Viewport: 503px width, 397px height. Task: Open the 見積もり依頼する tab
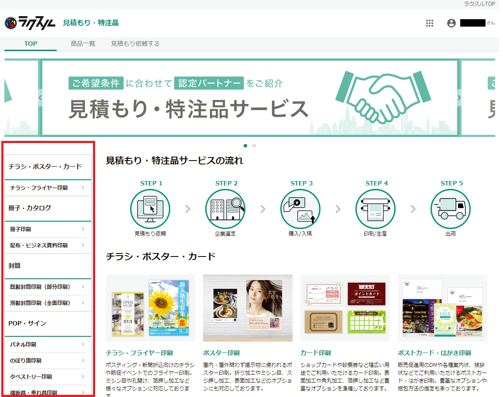pyautogui.click(x=135, y=44)
